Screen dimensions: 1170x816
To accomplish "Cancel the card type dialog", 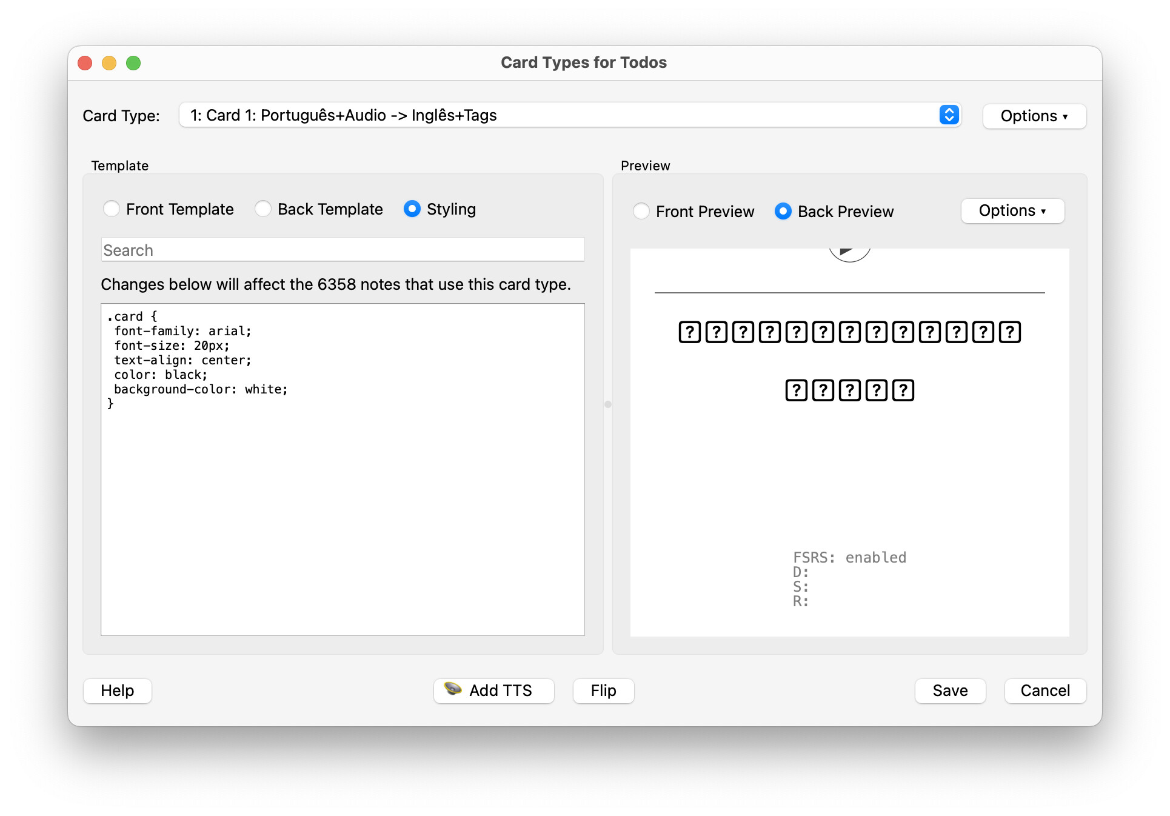I will [x=1045, y=691].
